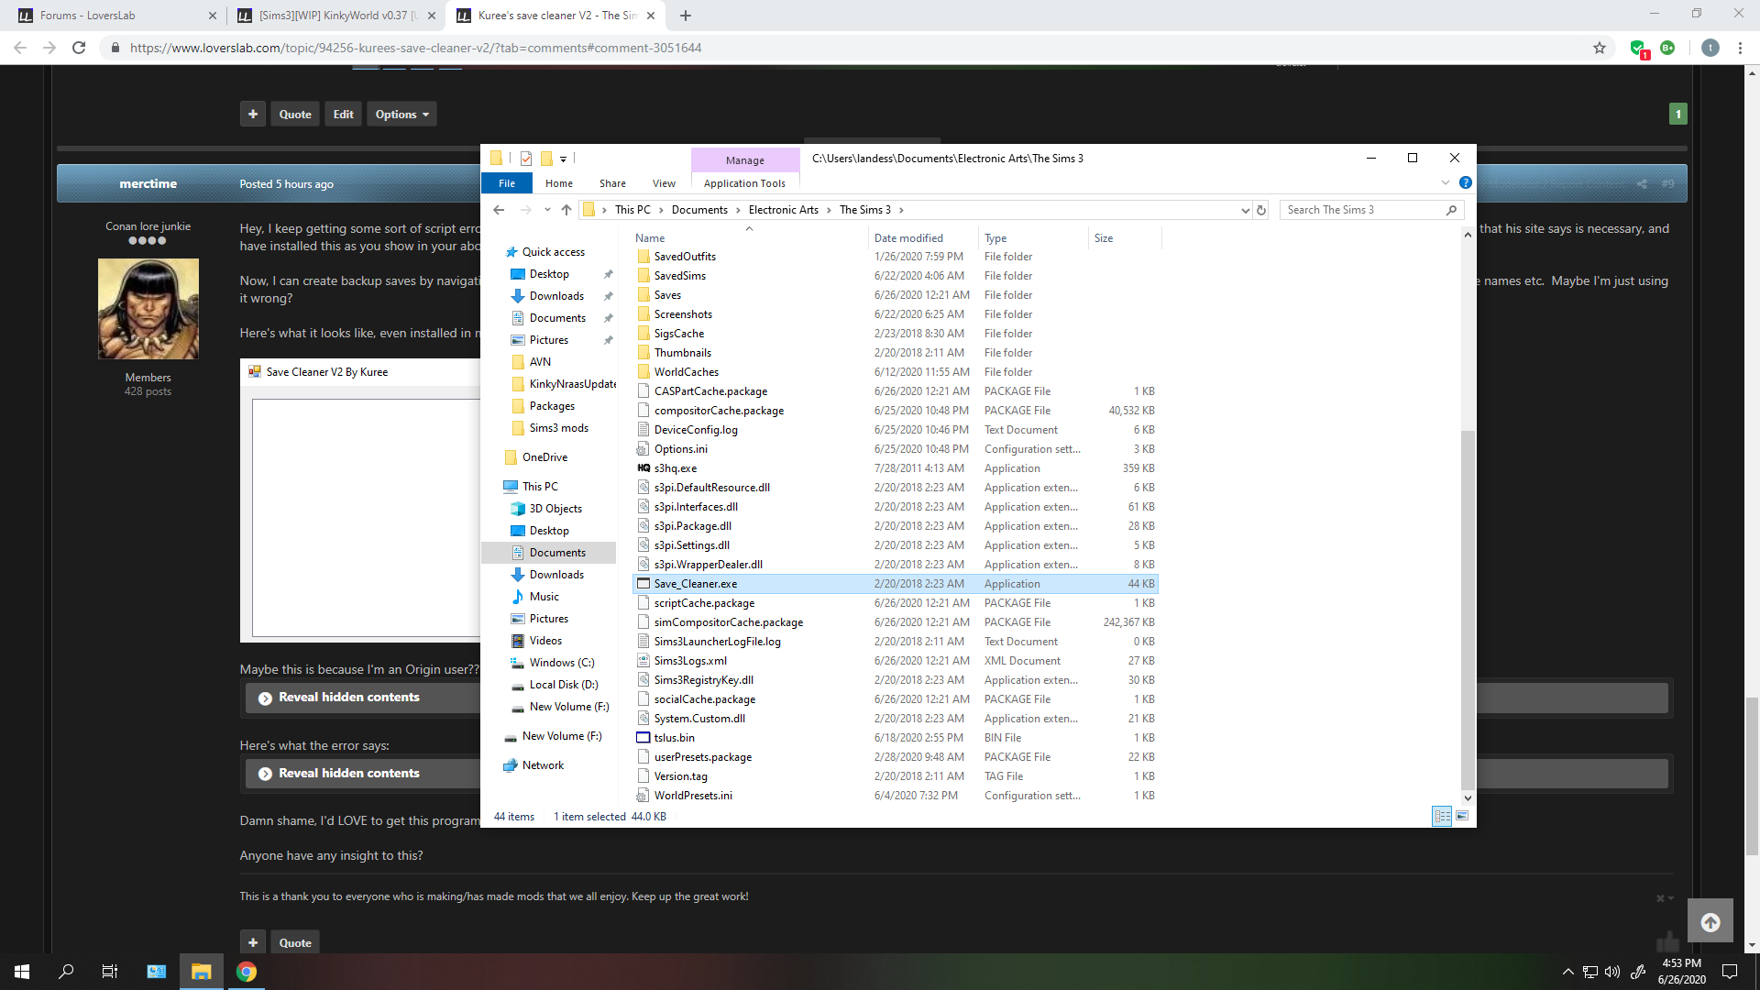
Task: Open File Explorer from the taskbar
Action: pyautogui.click(x=202, y=972)
